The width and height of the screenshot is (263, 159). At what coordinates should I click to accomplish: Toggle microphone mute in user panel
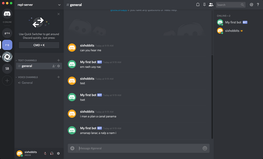(x=45, y=153)
